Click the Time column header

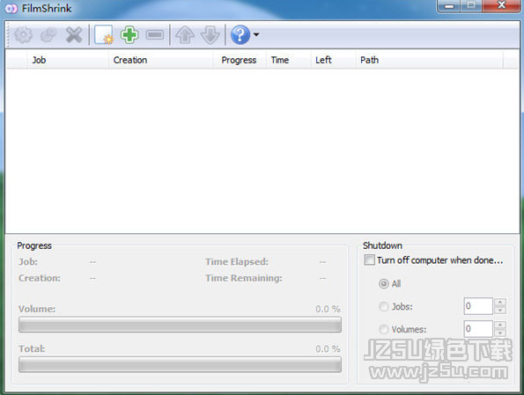tap(289, 60)
